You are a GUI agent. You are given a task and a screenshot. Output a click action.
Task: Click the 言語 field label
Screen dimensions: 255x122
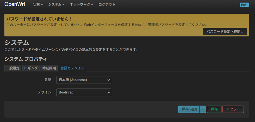click(x=48, y=80)
